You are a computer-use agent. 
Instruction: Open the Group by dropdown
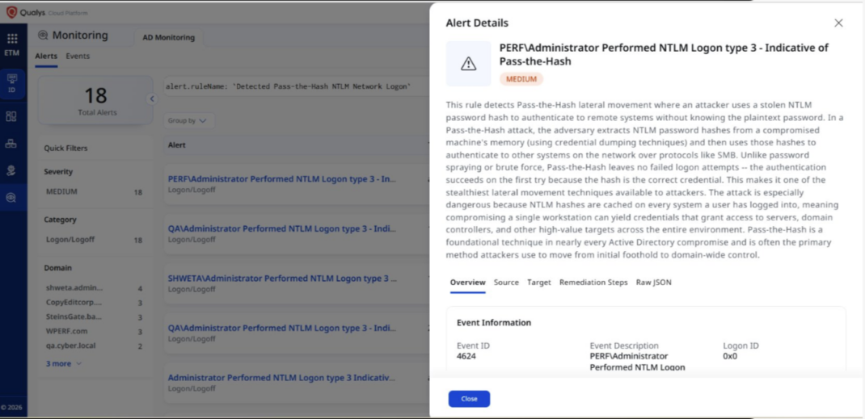188,120
